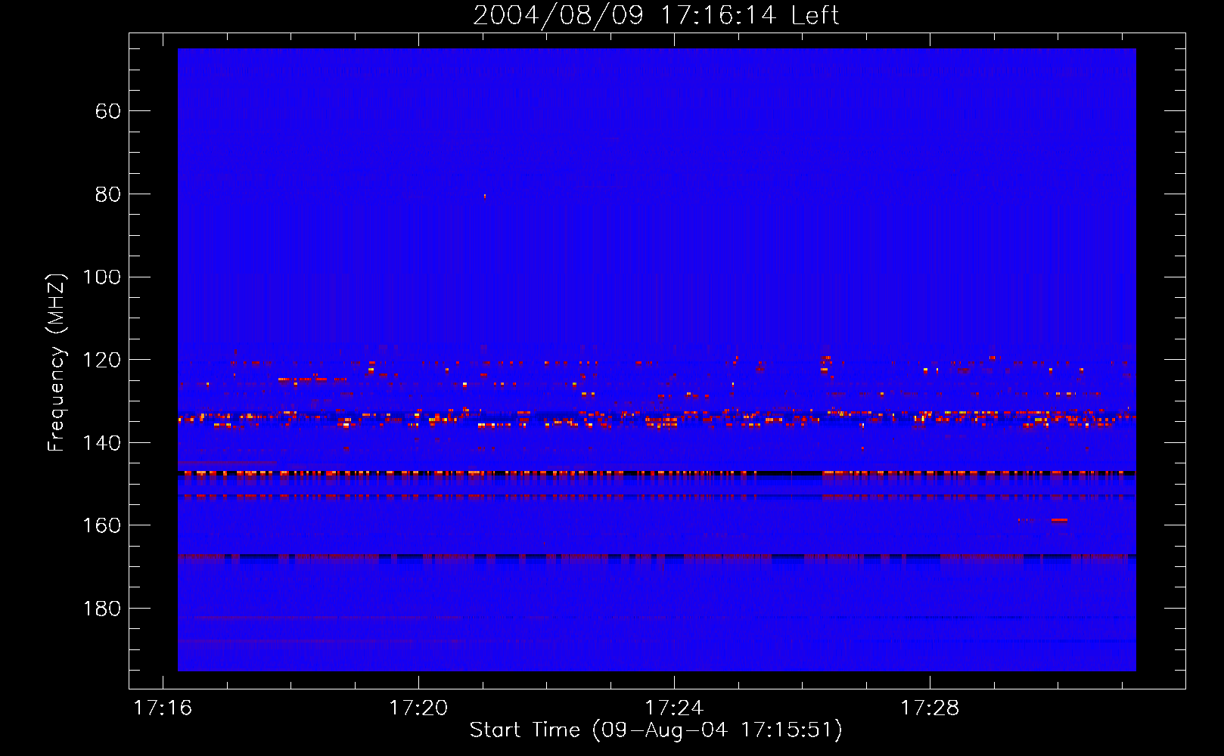Click the 60 MHz frequency tick label
The width and height of the screenshot is (1224, 756).
point(108,111)
